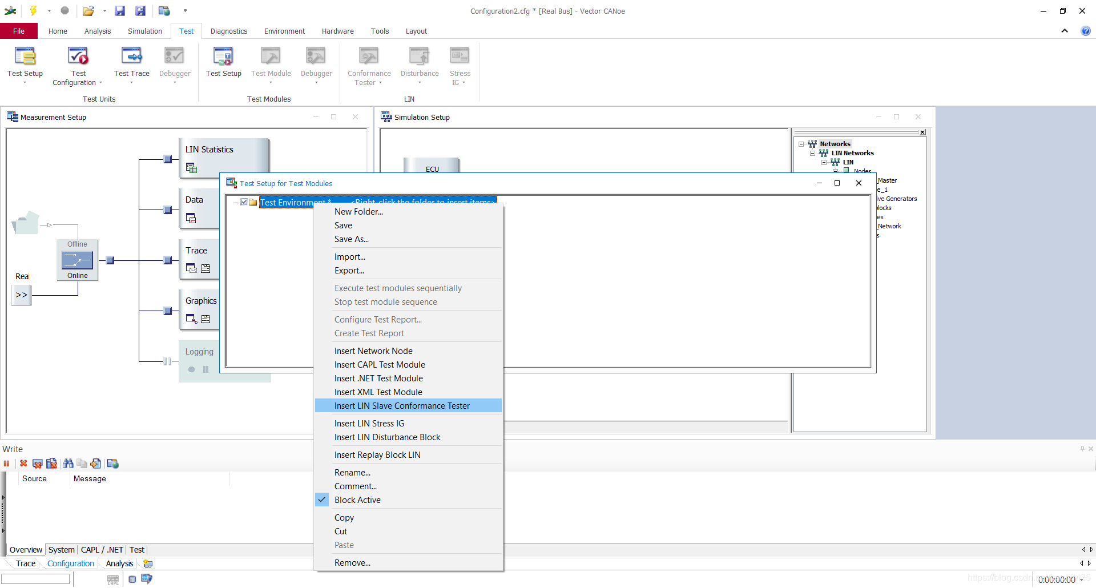Open the Diagnostics ribbon tab
Image resolution: width=1096 pixels, height=588 pixels.
(x=228, y=31)
